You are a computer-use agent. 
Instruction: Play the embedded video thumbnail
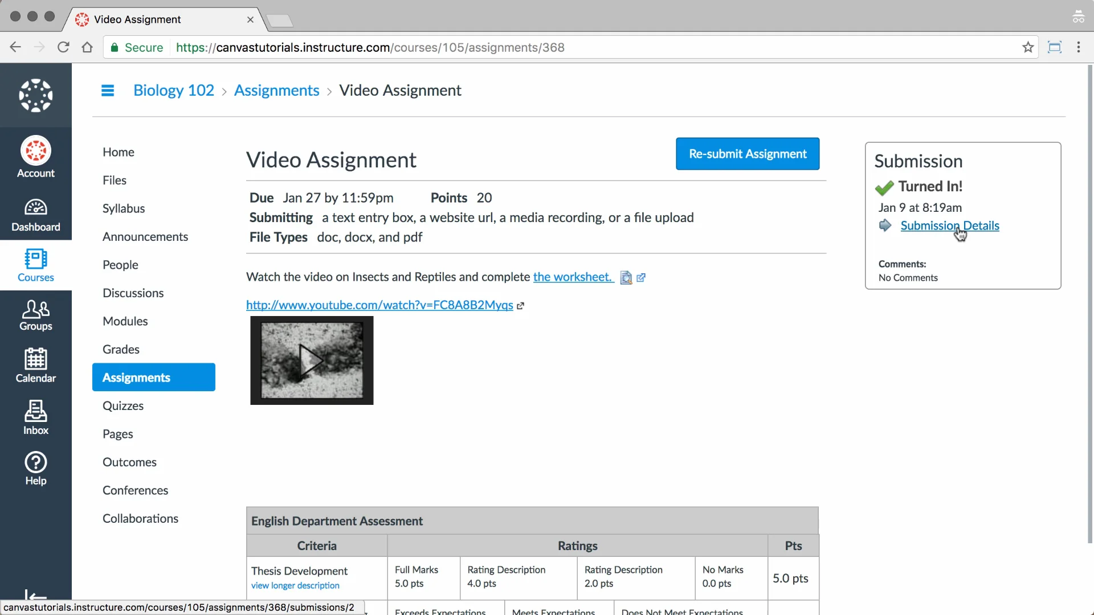[x=312, y=360]
